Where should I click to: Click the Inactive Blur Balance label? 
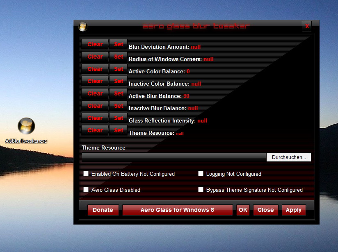tap(158, 108)
